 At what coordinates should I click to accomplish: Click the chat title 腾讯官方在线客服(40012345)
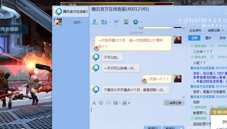coord(120,9)
